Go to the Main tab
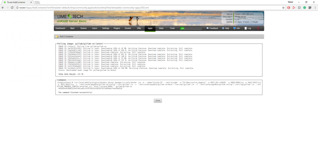The image size is (318, 142). point(73,28)
